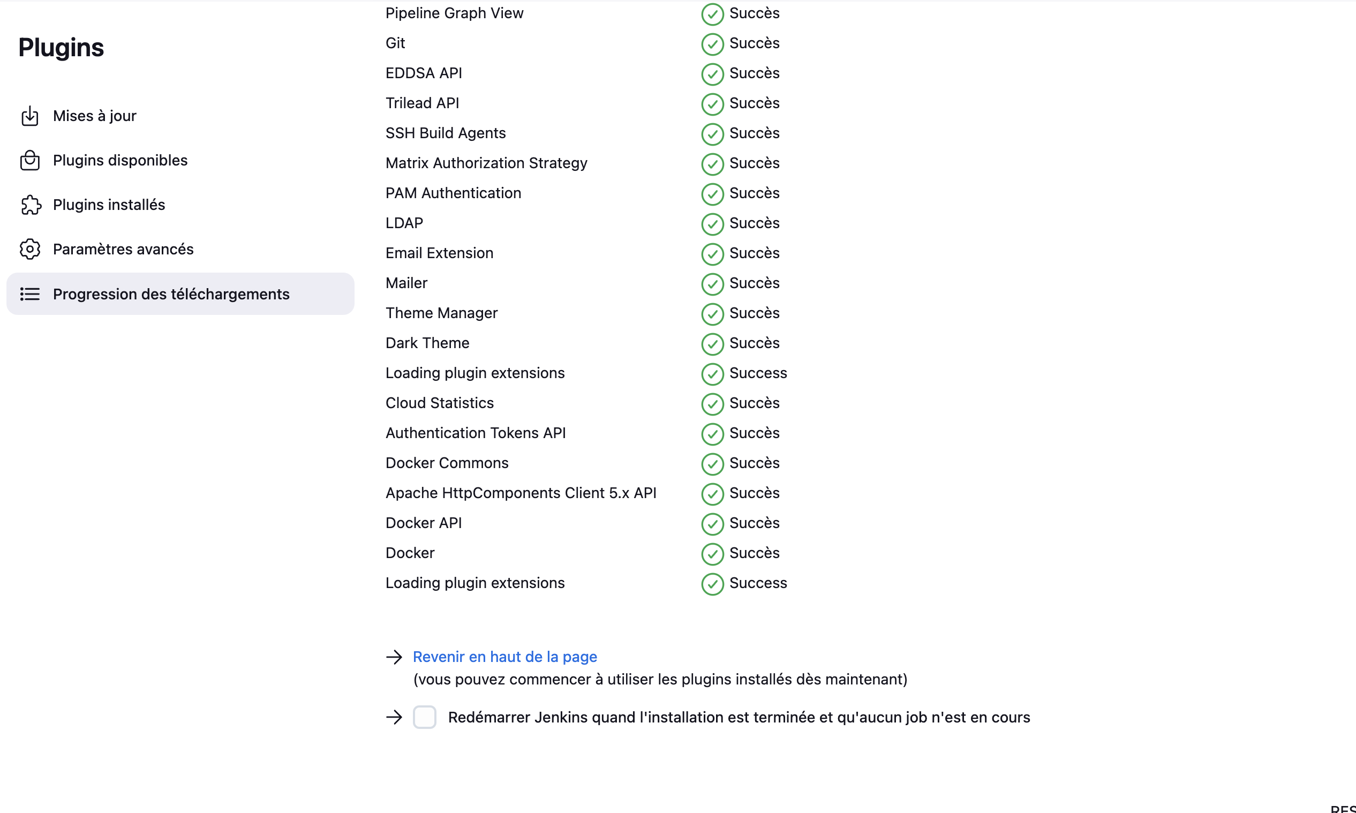
Task: Follow the Revenir en haut de la page link
Action: [504, 657]
